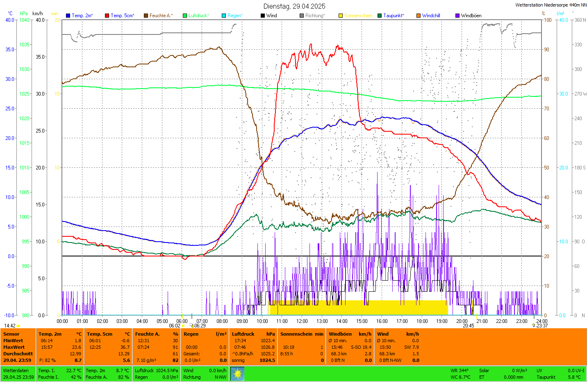The image size is (587, 382).
Task: Click the date title Dienstag, 29.04.2025
Action: 294,6
